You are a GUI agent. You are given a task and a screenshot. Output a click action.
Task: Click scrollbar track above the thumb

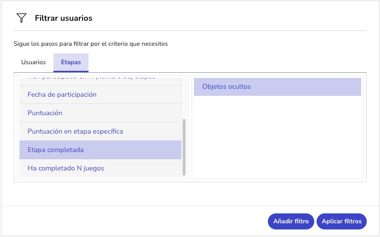pyautogui.click(x=185, y=97)
